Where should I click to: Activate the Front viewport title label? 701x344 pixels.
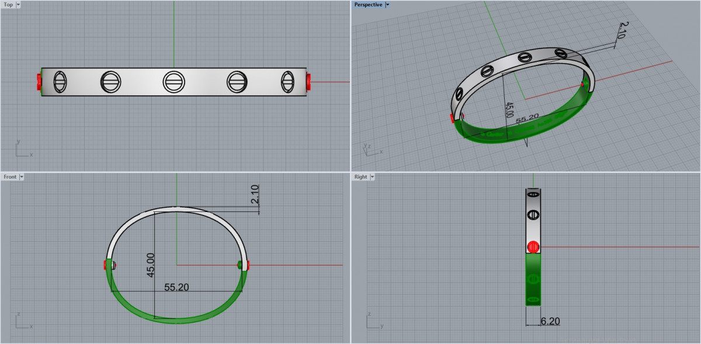(x=10, y=176)
